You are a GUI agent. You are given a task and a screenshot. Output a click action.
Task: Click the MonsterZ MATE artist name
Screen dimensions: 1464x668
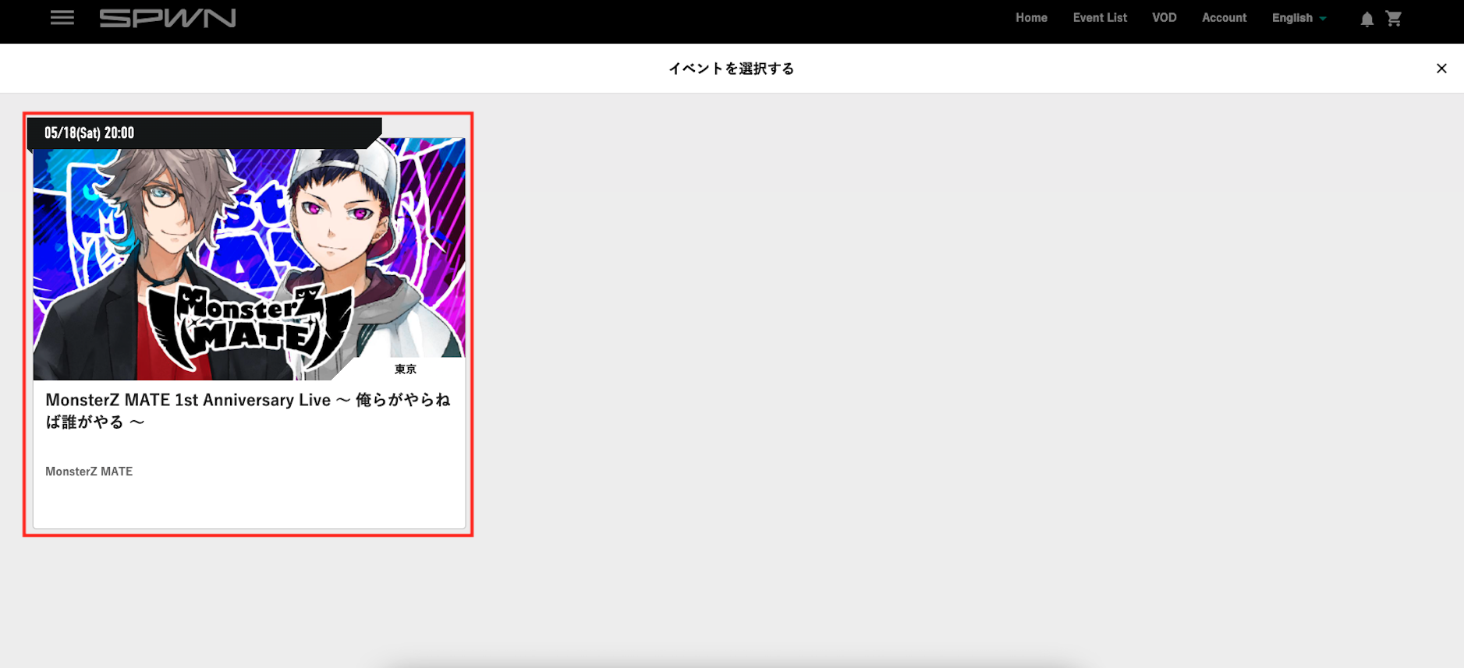[x=89, y=472]
